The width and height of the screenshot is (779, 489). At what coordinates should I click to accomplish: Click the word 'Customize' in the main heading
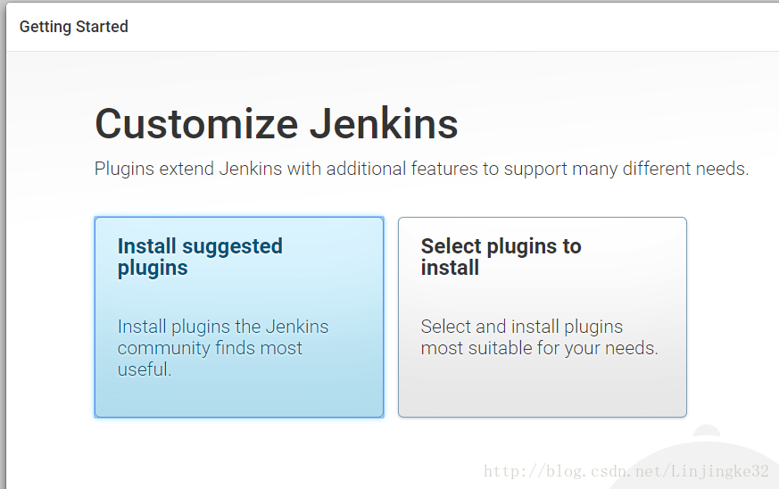196,124
